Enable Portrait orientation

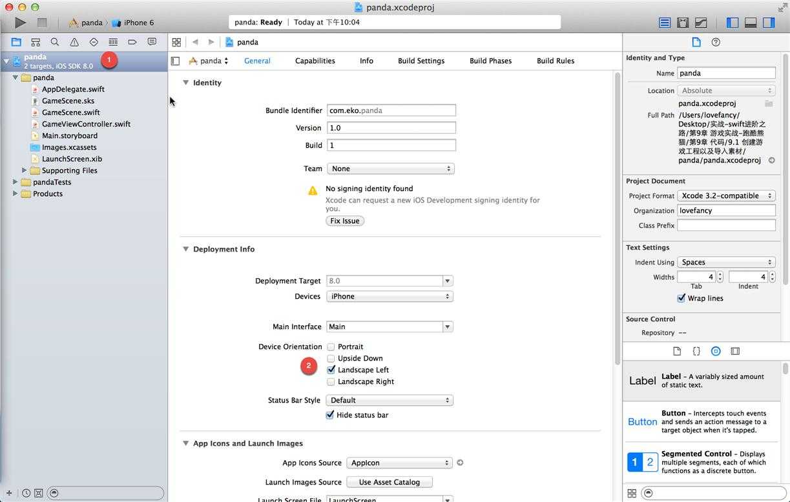point(331,346)
